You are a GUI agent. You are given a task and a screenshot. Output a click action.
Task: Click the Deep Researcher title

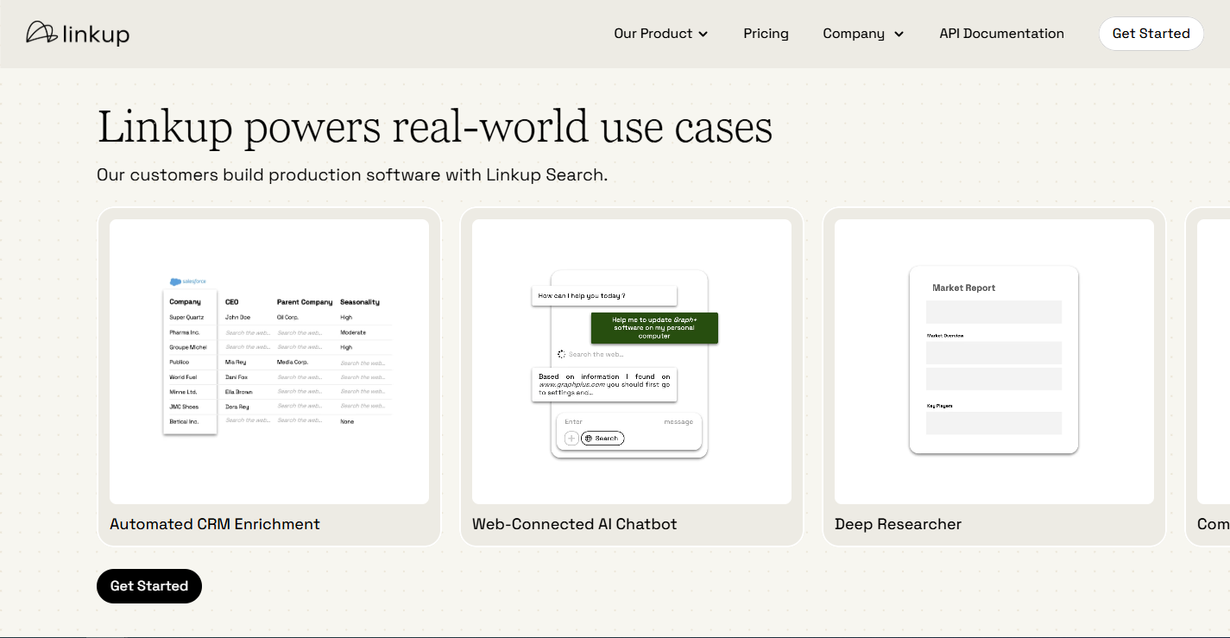[x=898, y=524]
